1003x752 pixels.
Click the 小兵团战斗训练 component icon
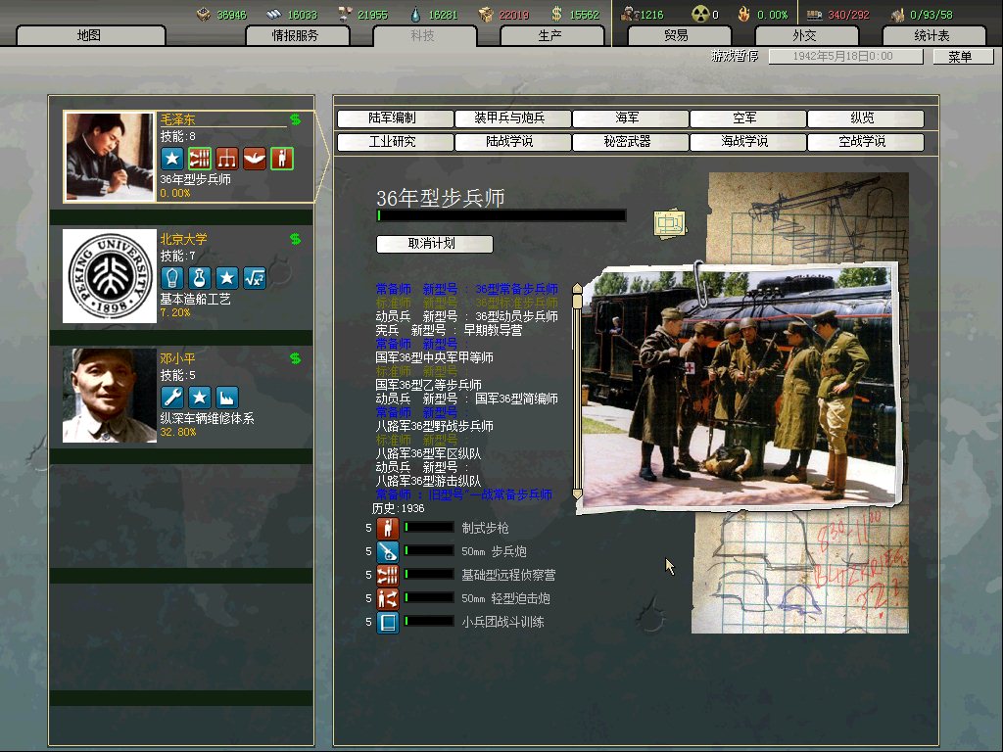387,622
